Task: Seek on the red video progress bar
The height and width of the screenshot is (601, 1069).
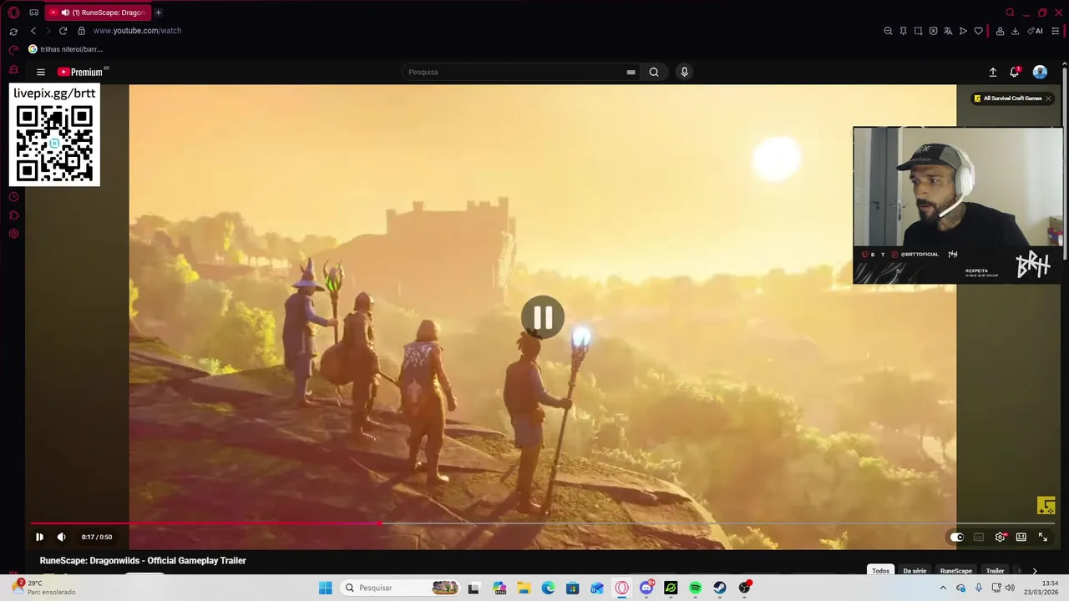Action: (543, 523)
